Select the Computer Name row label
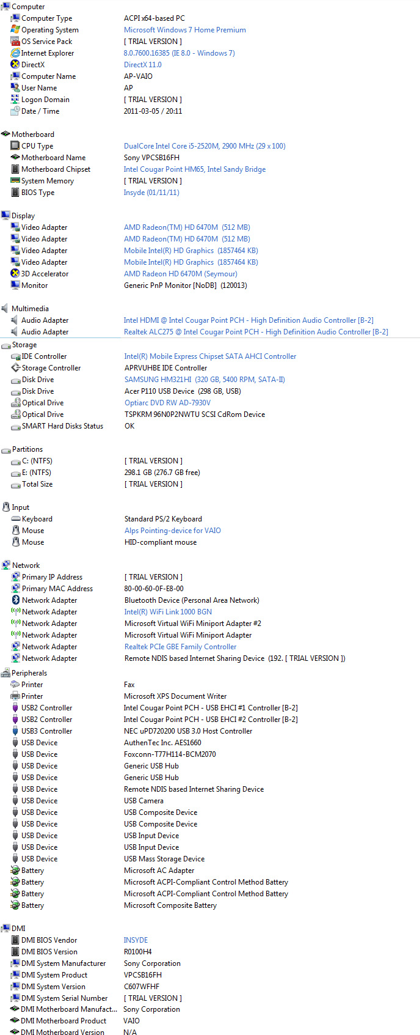The height and width of the screenshot is (1035, 420). tap(49, 76)
